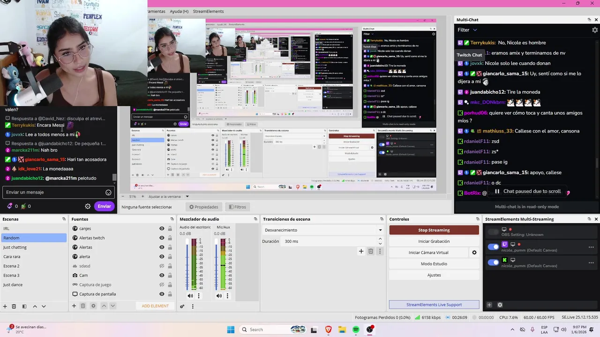Open the audio mixer three-dot menu at the bottom

click(193, 307)
